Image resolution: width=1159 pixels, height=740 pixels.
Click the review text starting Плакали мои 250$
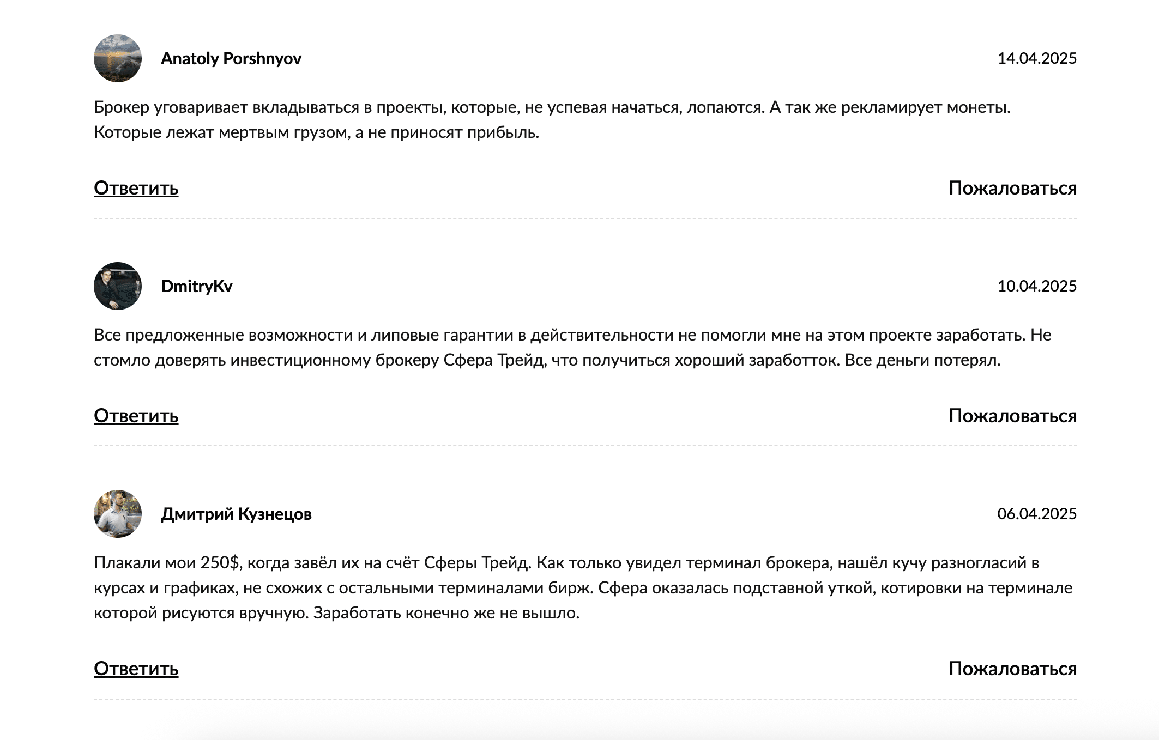[x=583, y=588]
